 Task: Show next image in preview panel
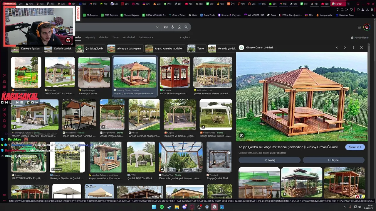click(345, 47)
